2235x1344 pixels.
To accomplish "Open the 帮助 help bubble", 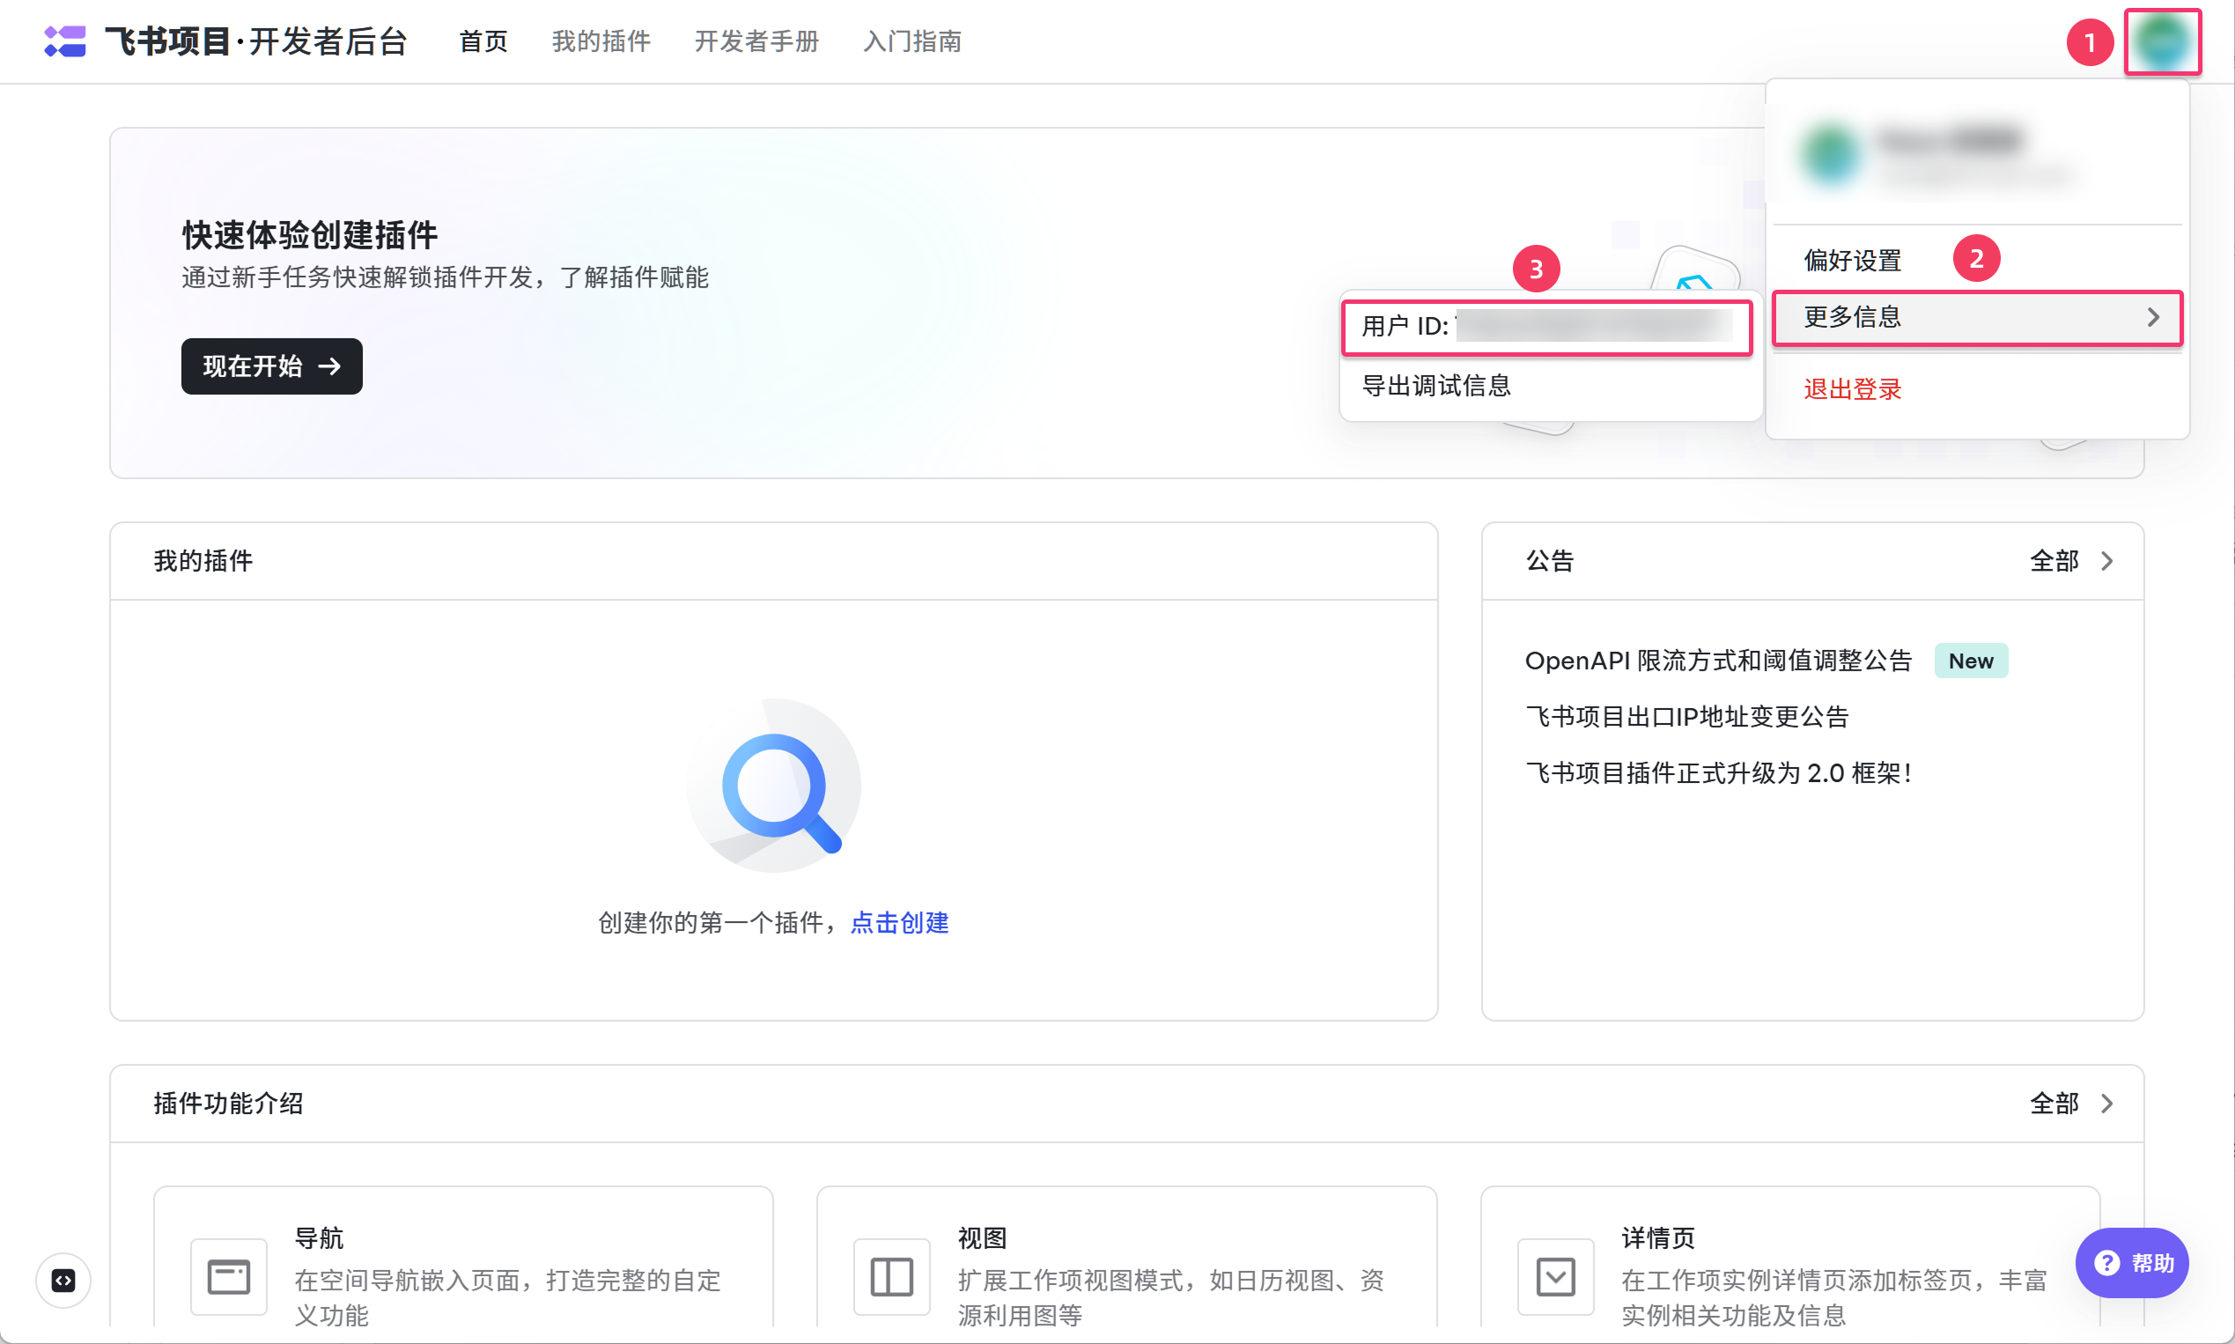I will (2132, 1262).
